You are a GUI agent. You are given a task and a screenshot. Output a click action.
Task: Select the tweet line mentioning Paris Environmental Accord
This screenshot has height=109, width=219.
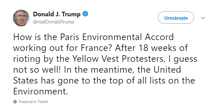pyautogui.click(x=94, y=37)
